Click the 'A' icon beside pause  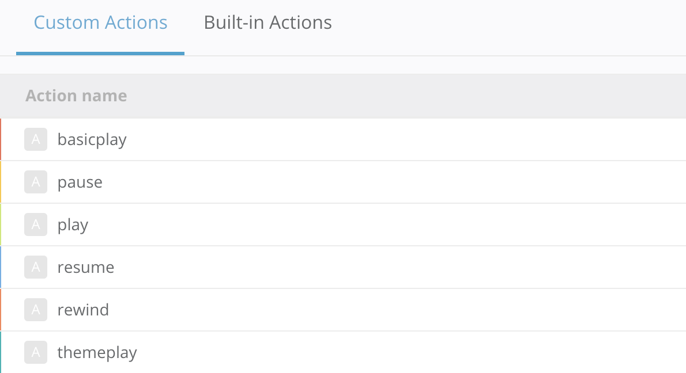coord(35,182)
